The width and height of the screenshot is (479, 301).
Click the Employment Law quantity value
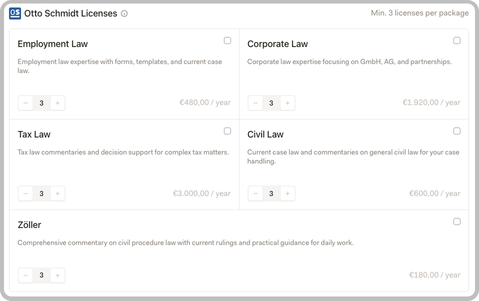coord(42,103)
